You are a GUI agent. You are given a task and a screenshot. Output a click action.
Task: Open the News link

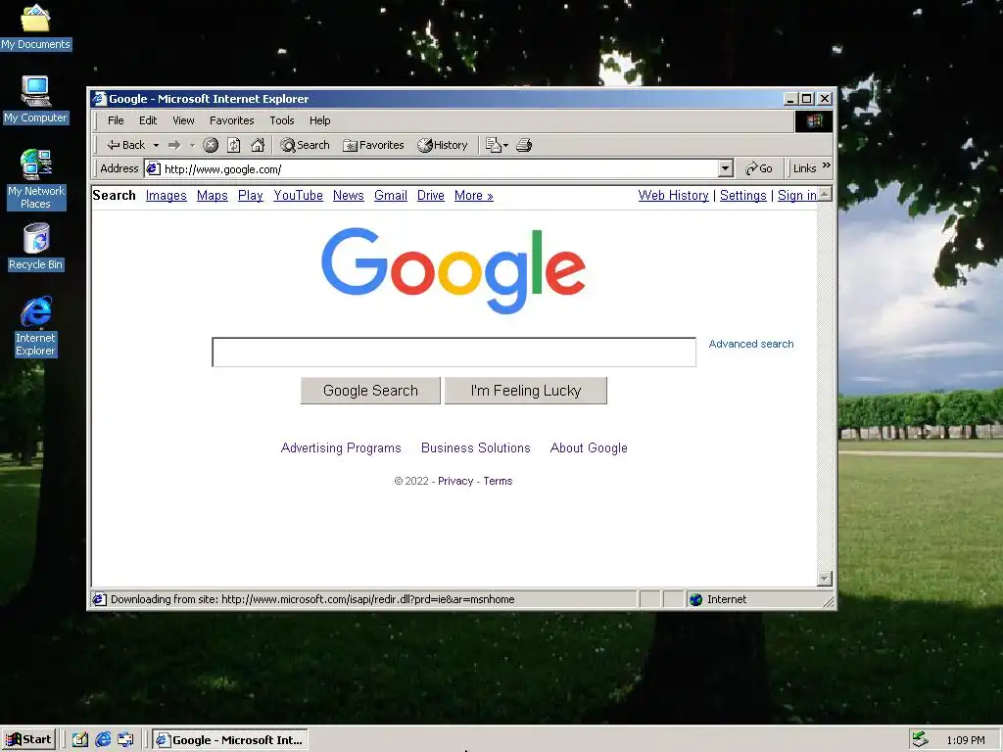click(x=349, y=196)
